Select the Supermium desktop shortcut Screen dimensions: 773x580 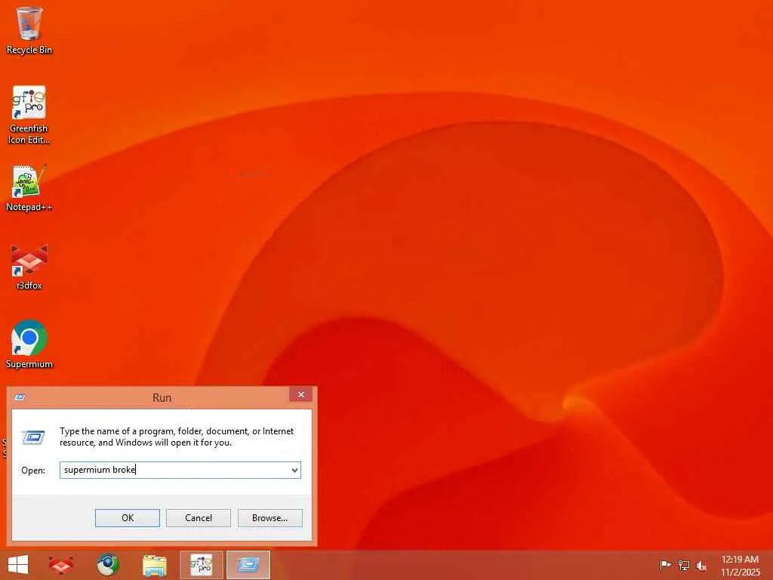(29, 344)
